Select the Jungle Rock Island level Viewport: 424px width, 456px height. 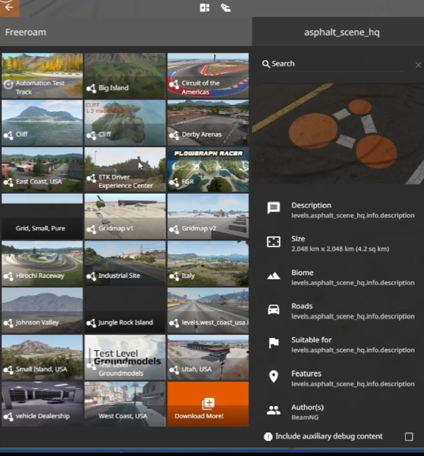tap(125, 310)
